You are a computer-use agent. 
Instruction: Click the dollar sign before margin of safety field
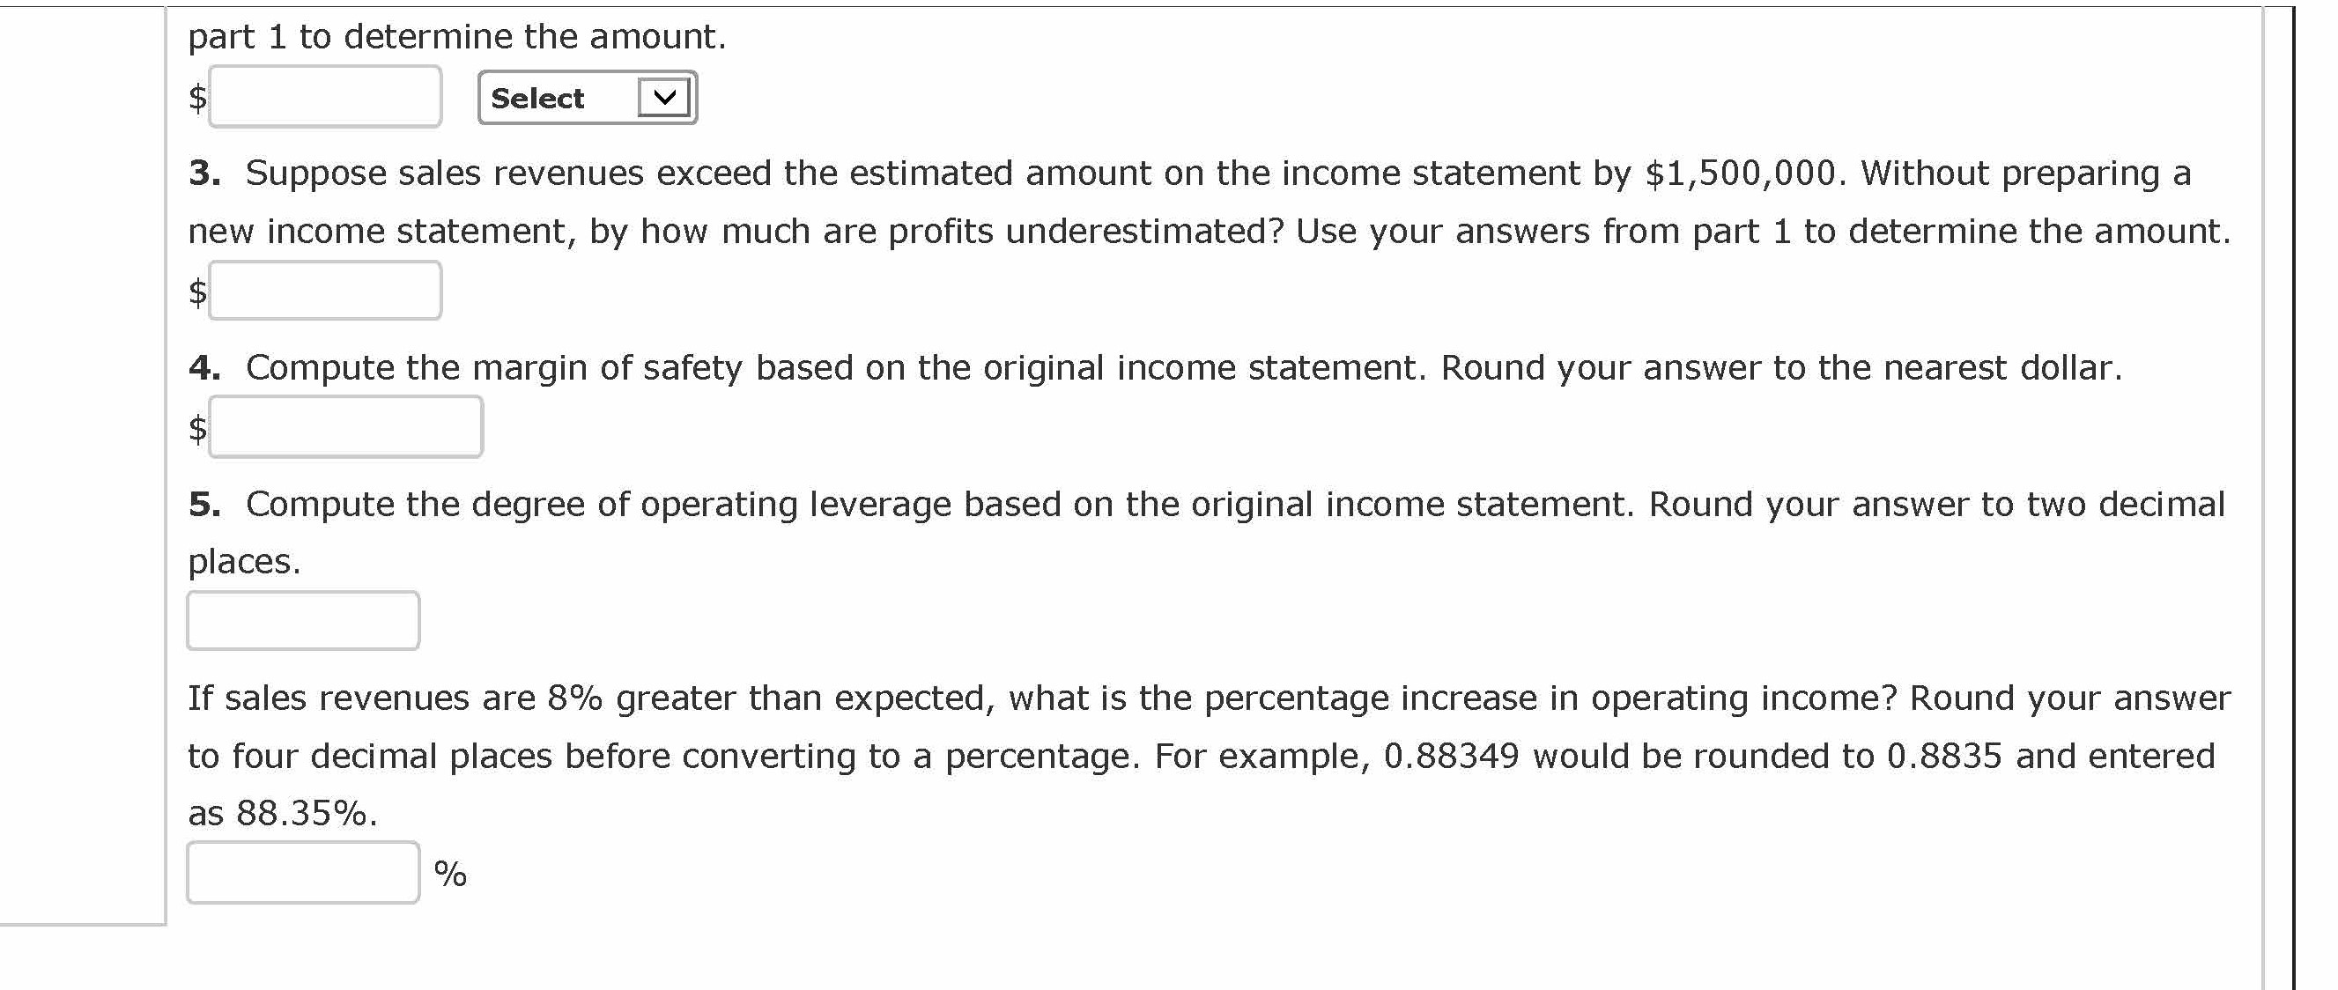(x=197, y=427)
